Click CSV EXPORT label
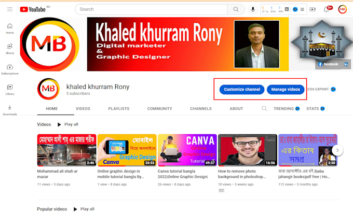 coord(318,89)
